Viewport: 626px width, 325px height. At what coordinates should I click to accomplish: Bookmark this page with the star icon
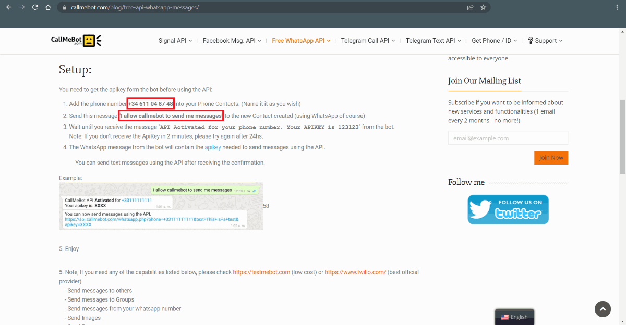[x=483, y=7]
